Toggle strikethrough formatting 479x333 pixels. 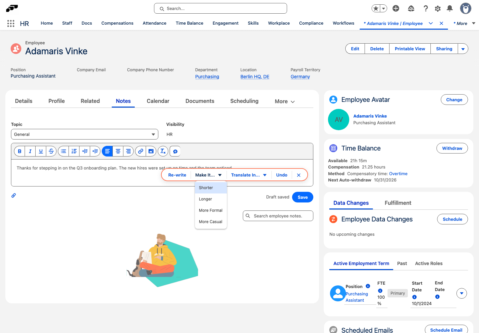point(51,151)
